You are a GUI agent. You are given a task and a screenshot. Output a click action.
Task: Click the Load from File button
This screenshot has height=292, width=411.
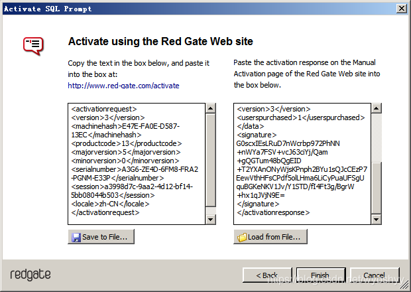pyautogui.click(x=270, y=237)
